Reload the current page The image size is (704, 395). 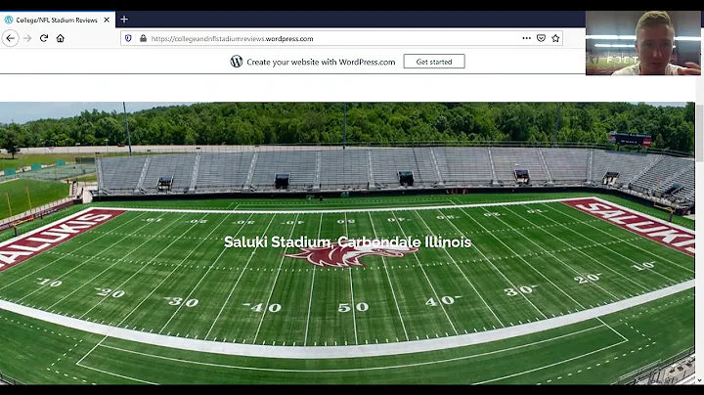coord(44,38)
